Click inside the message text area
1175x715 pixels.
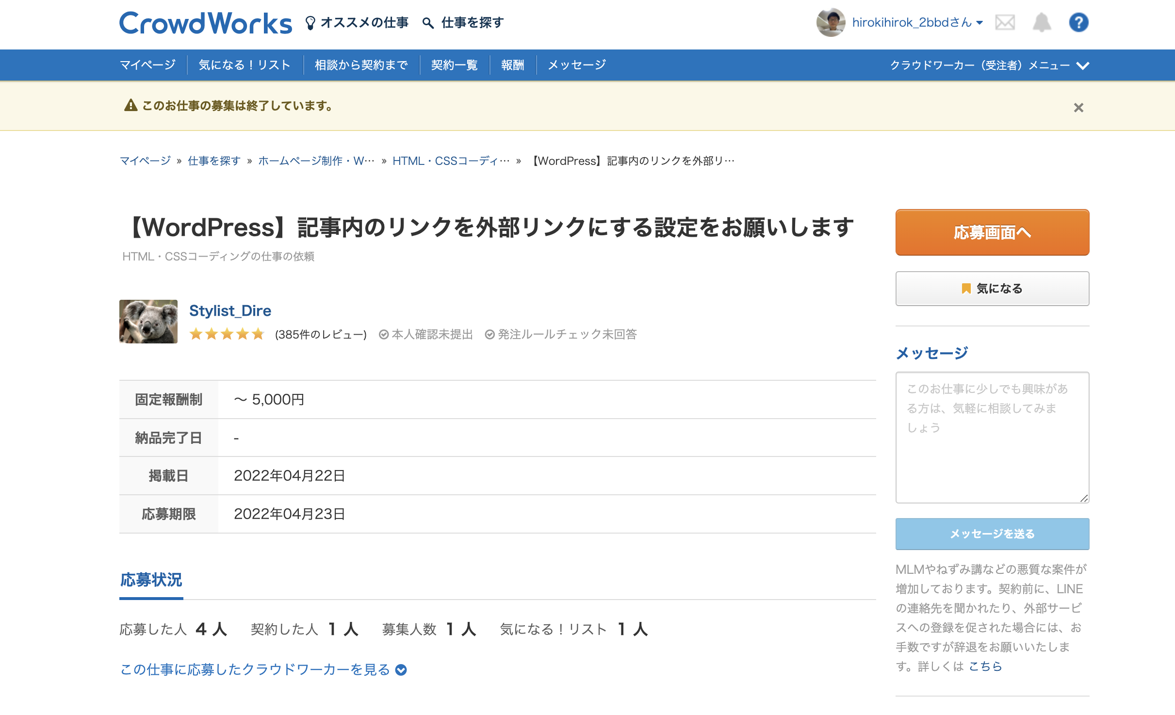pyautogui.click(x=992, y=438)
